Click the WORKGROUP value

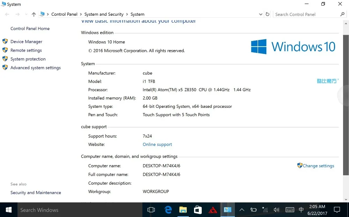pyautogui.click(x=156, y=192)
